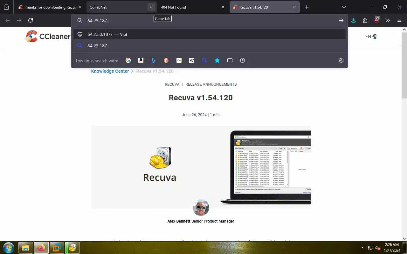Search with Wikipedia engine icon
This screenshot has height=254, width=407.
point(192,60)
